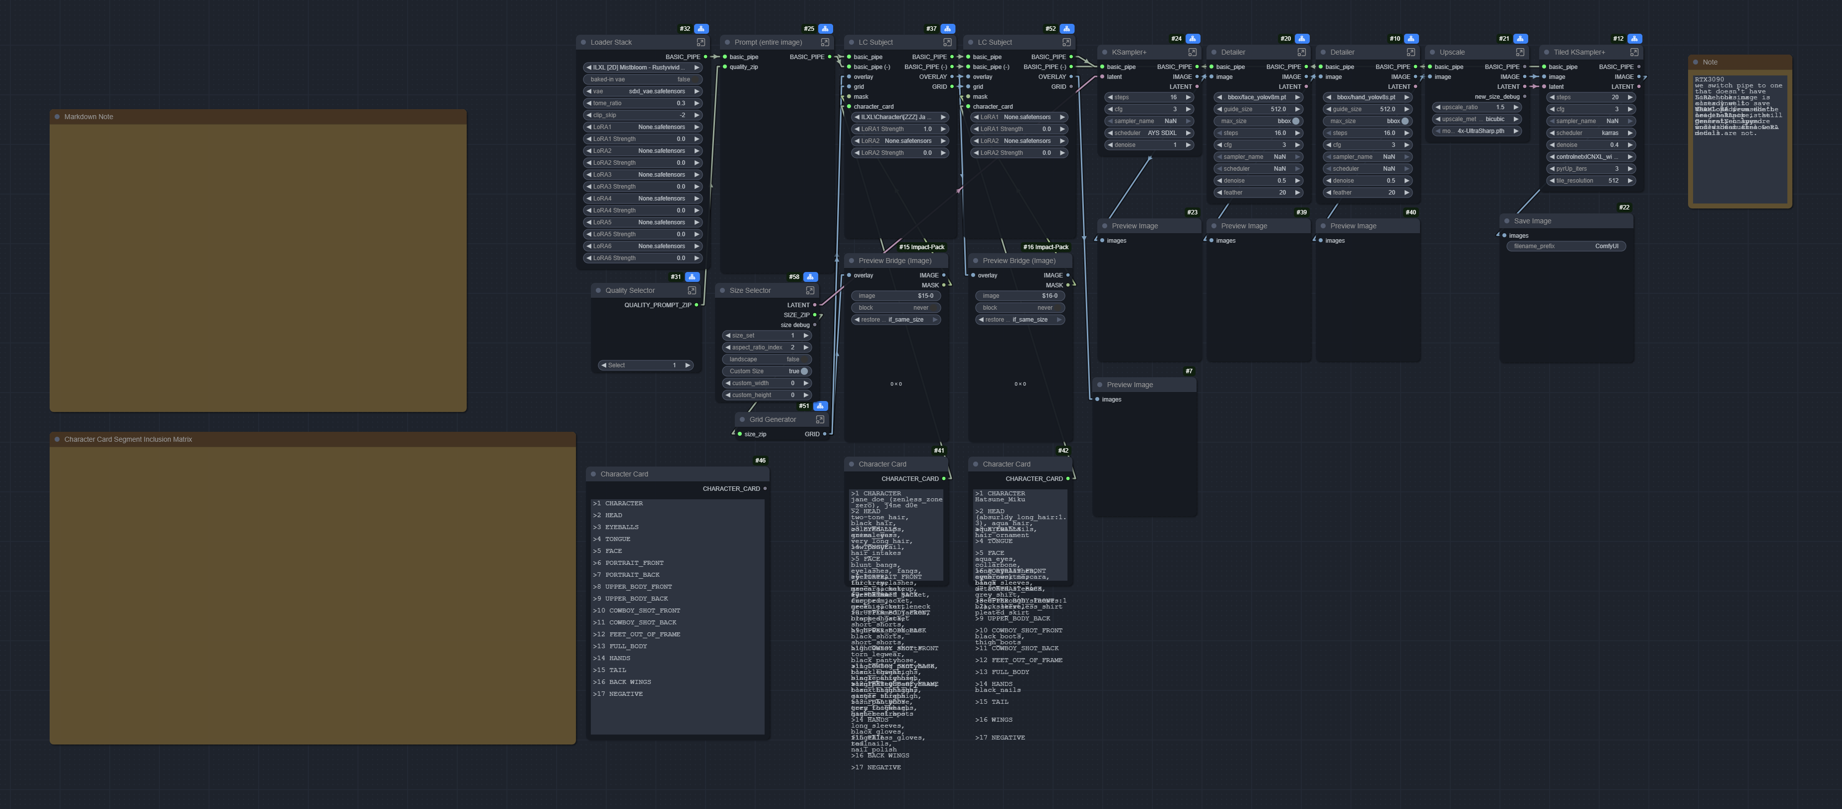Click enter-subgraph icon on KSampler+ node header
Viewport: 1842px width, 809px height.
coord(1192,52)
